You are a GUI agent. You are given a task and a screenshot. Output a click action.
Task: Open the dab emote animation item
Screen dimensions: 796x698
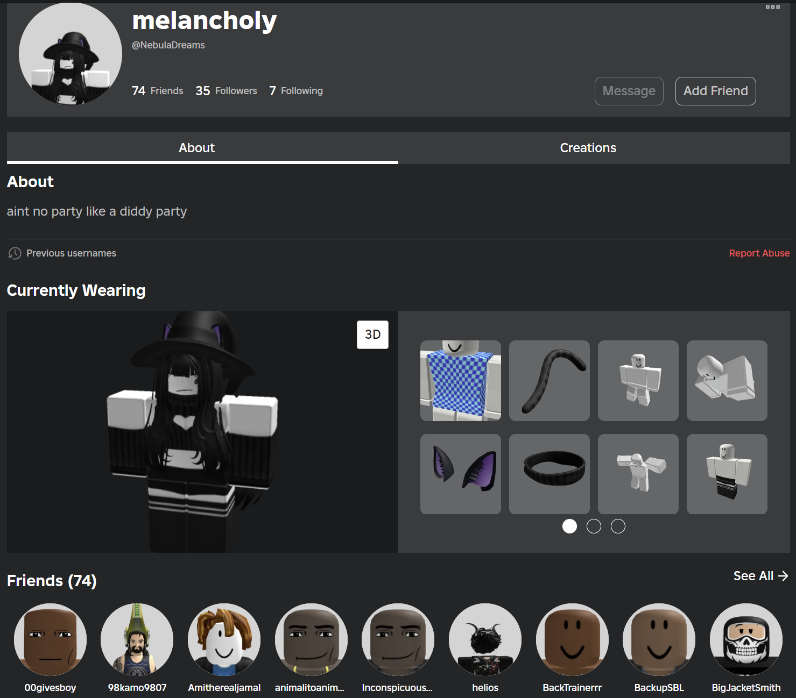(638, 474)
